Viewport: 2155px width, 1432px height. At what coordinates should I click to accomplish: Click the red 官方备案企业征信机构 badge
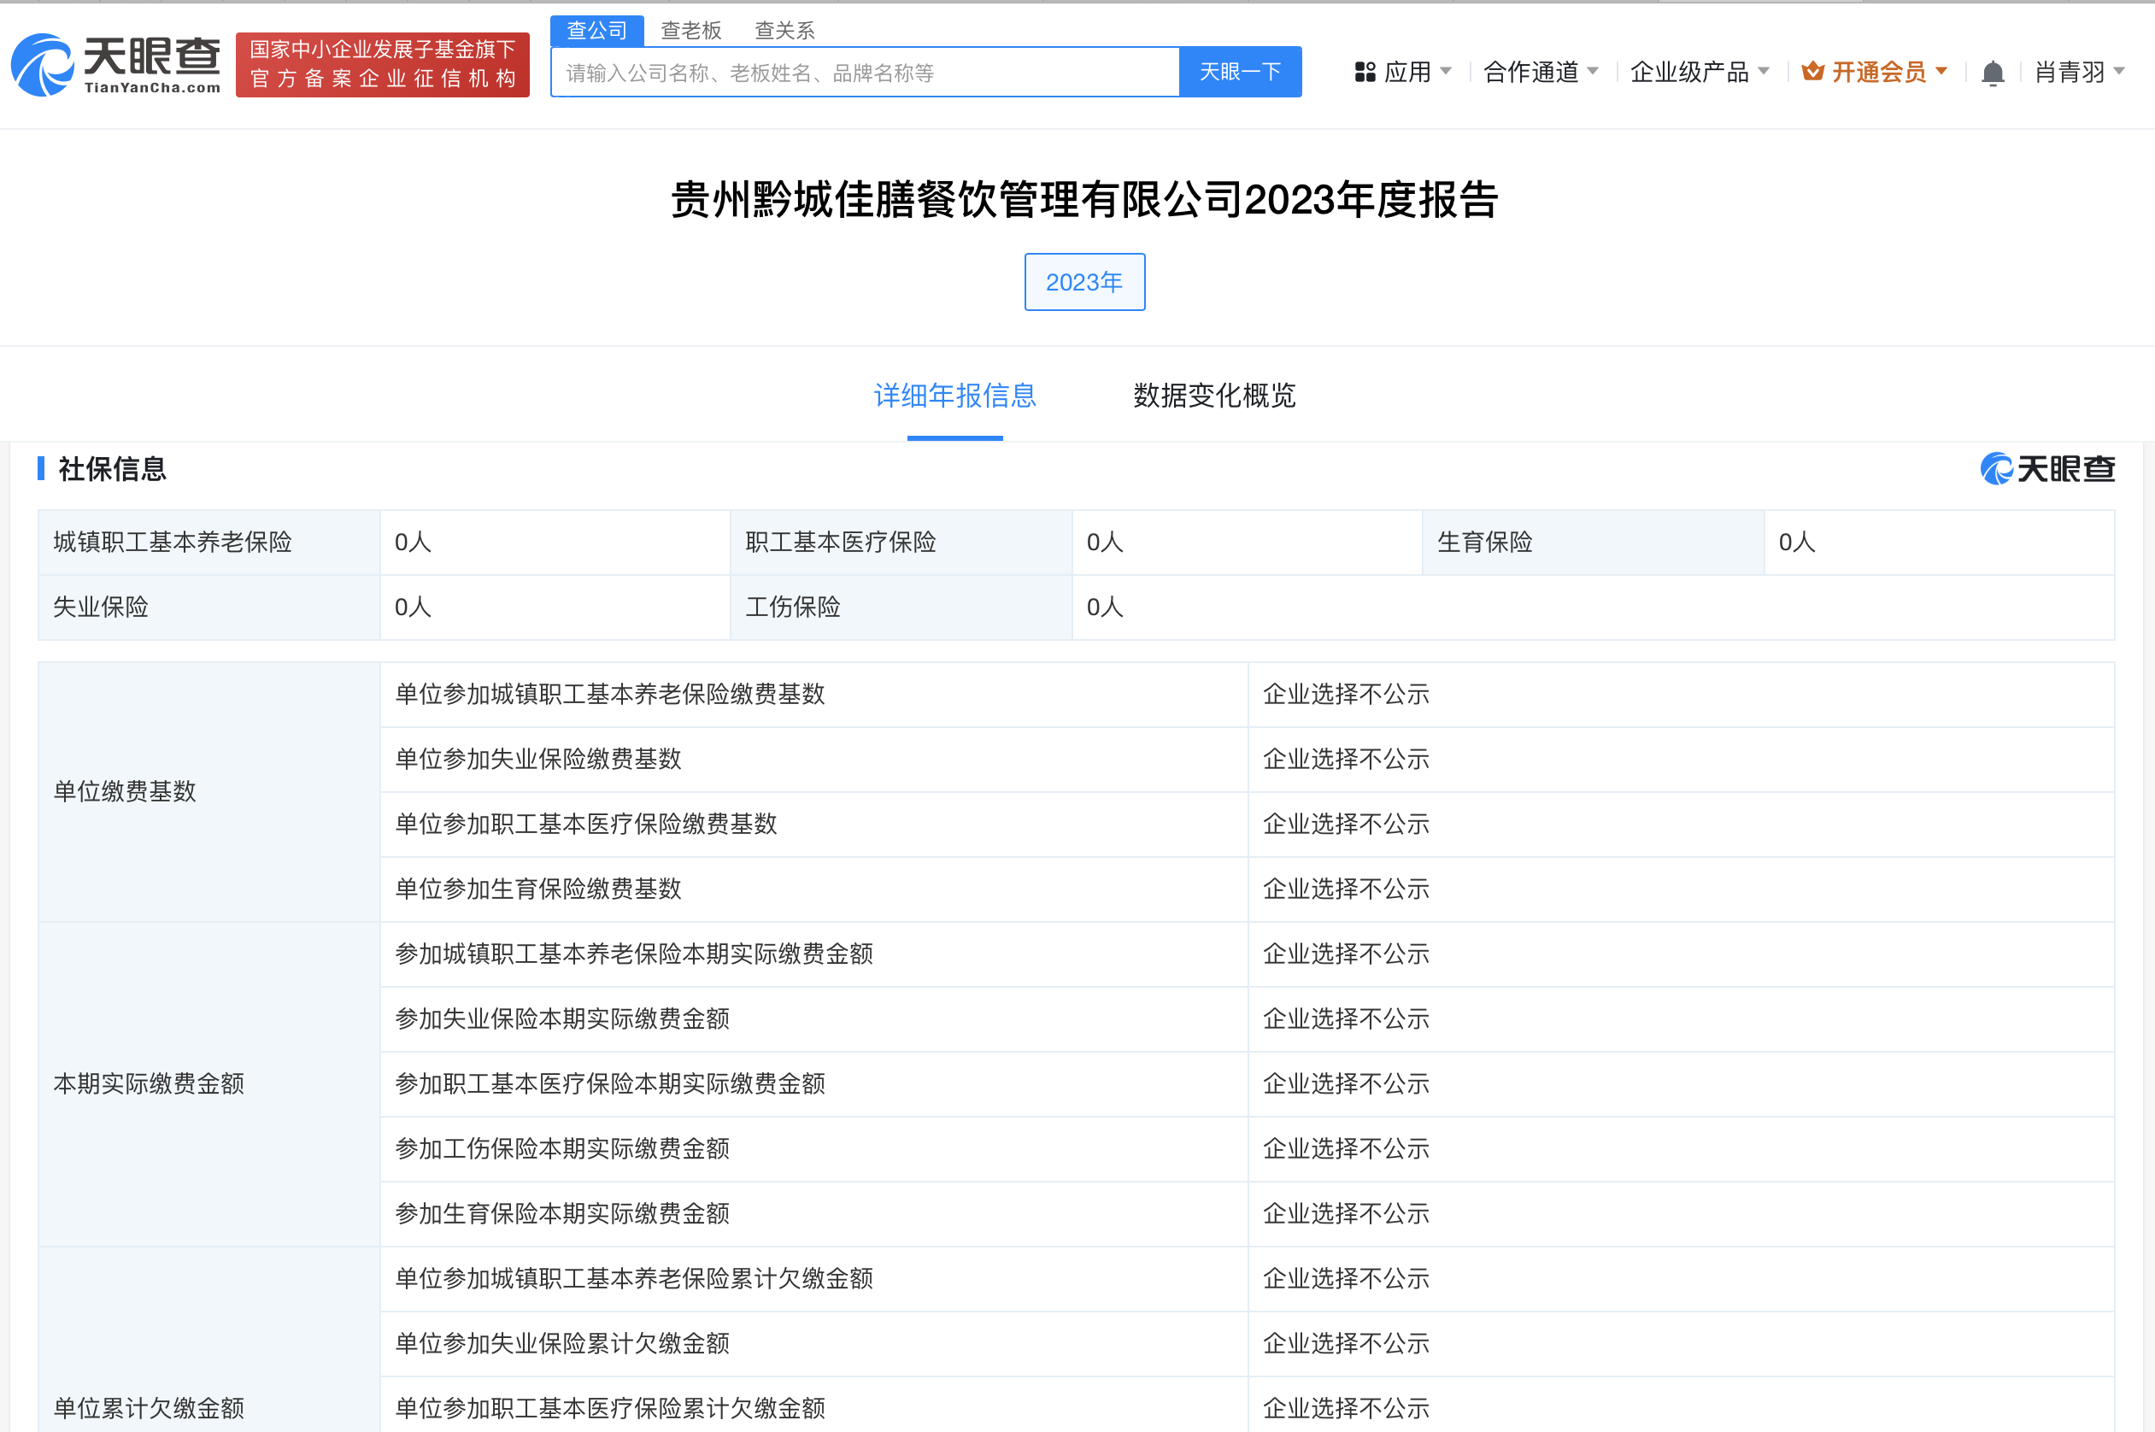tap(383, 64)
